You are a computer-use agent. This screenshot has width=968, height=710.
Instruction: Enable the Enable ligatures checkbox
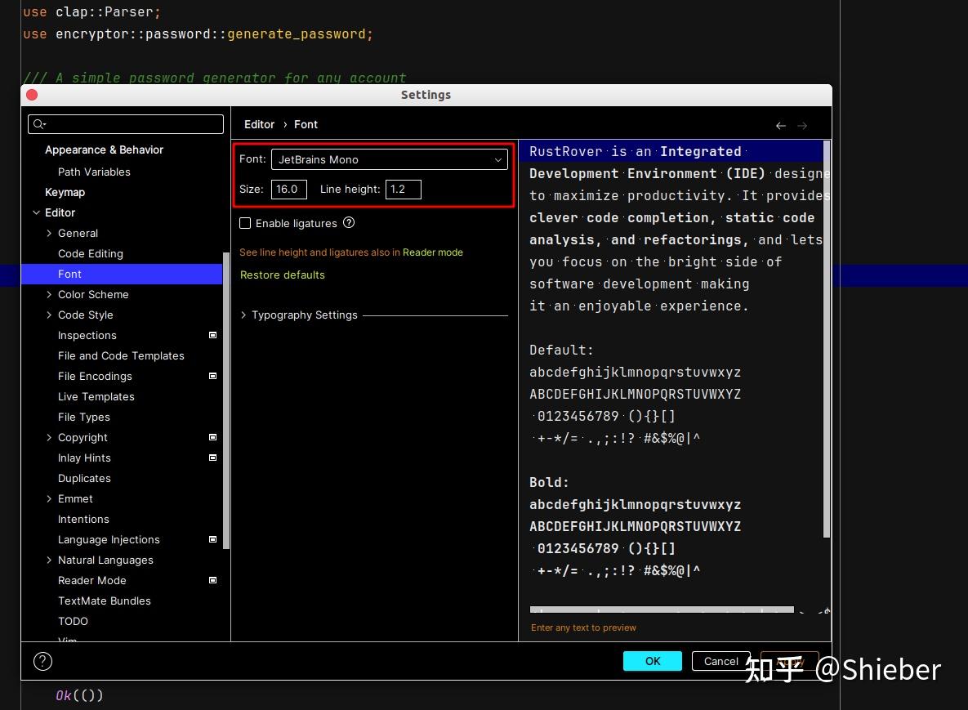pyautogui.click(x=245, y=223)
